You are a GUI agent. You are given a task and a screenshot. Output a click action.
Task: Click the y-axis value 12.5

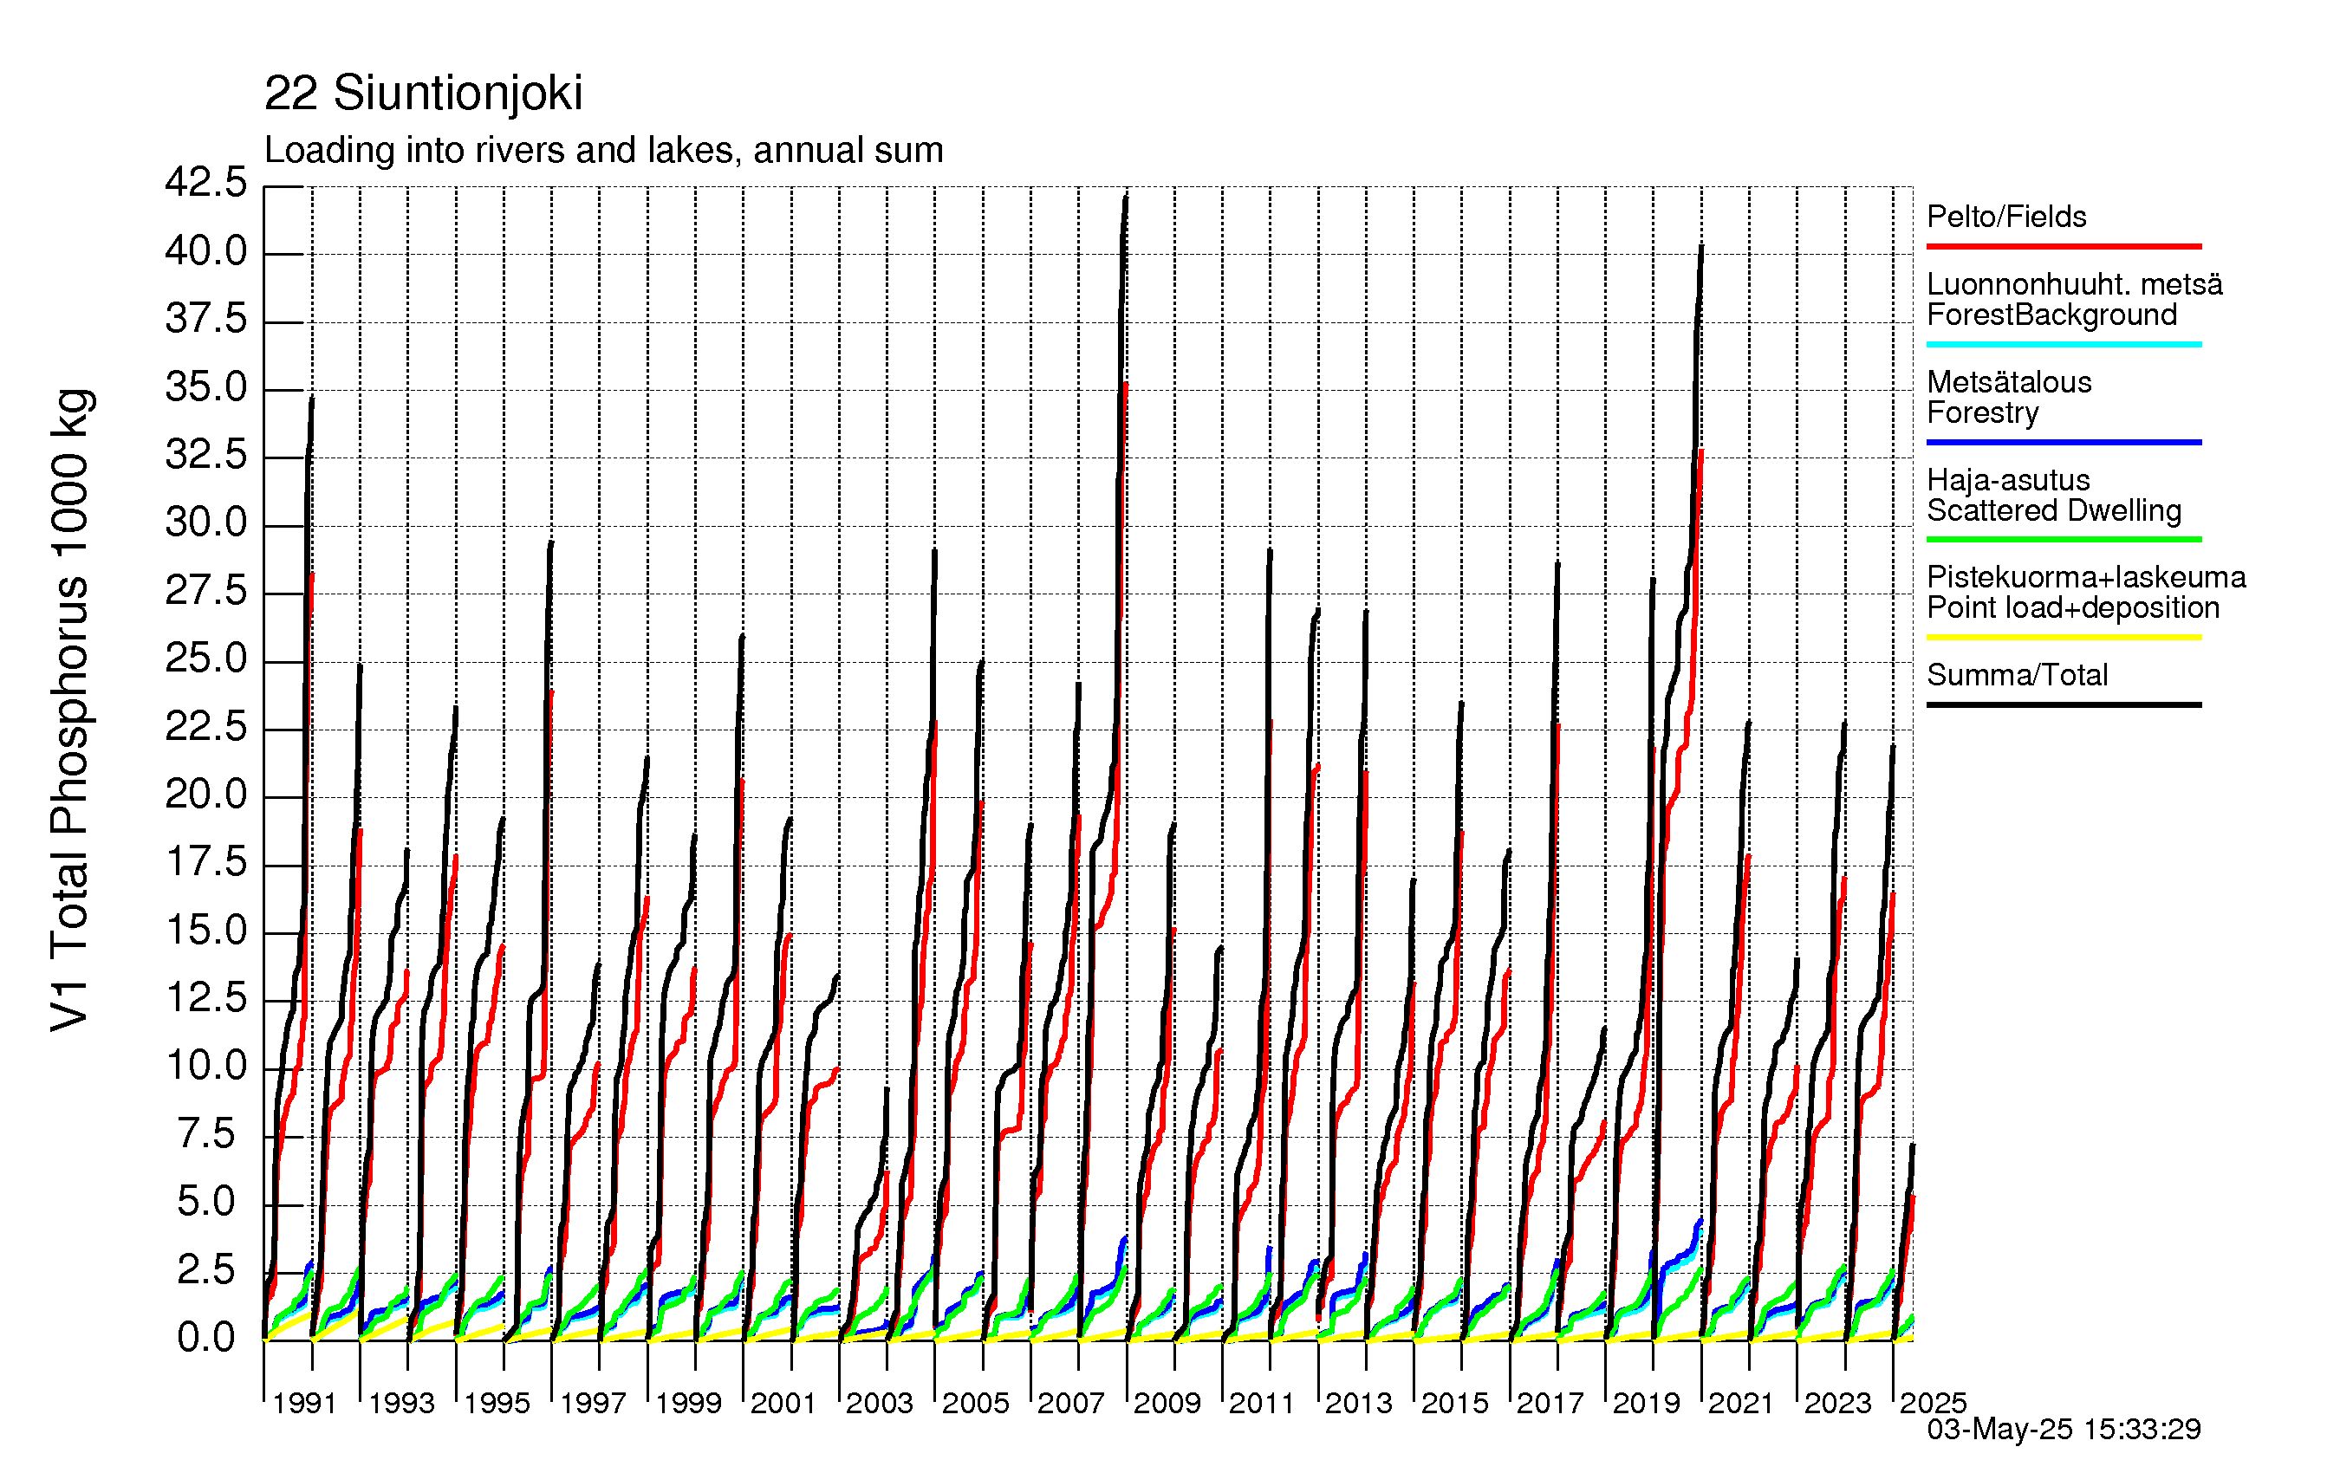pyautogui.click(x=206, y=998)
